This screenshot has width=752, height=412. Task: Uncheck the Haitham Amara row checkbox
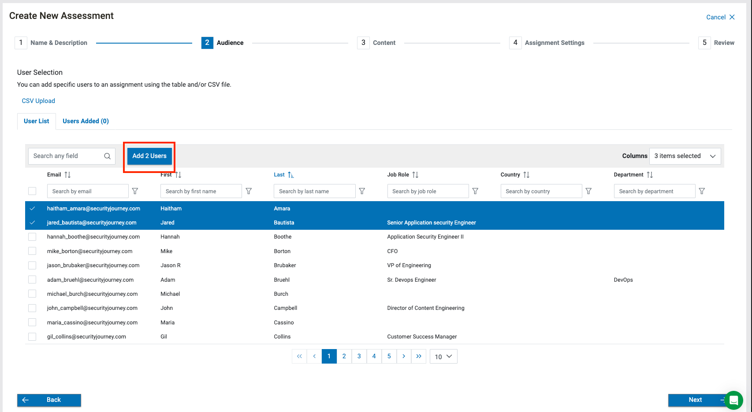point(32,209)
